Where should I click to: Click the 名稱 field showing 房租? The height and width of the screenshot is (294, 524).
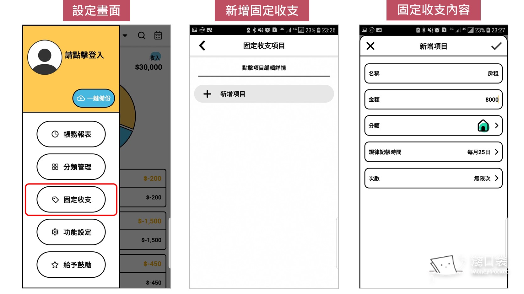point(433,73)
